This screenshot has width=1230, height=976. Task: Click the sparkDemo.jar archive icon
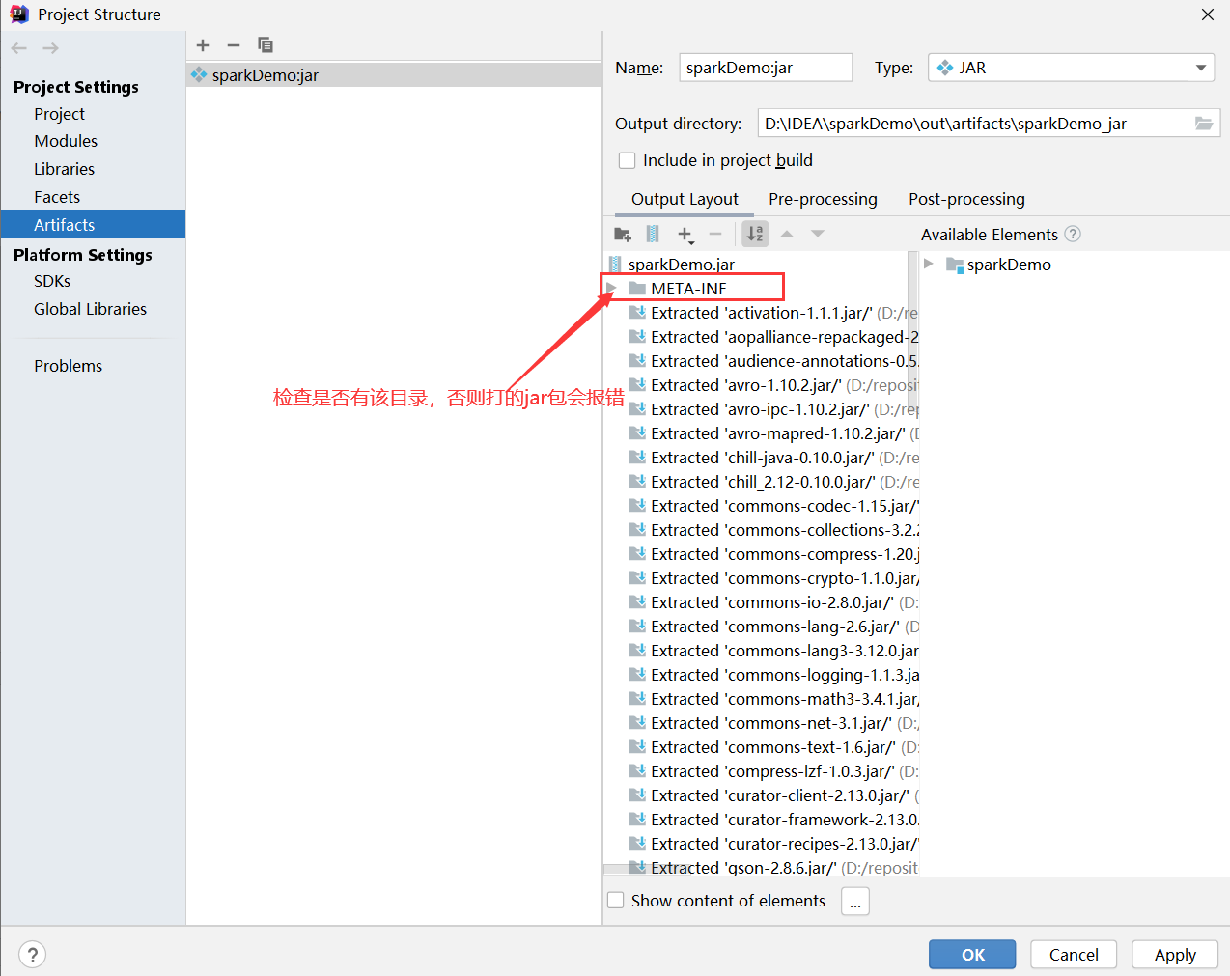(615, 264)
